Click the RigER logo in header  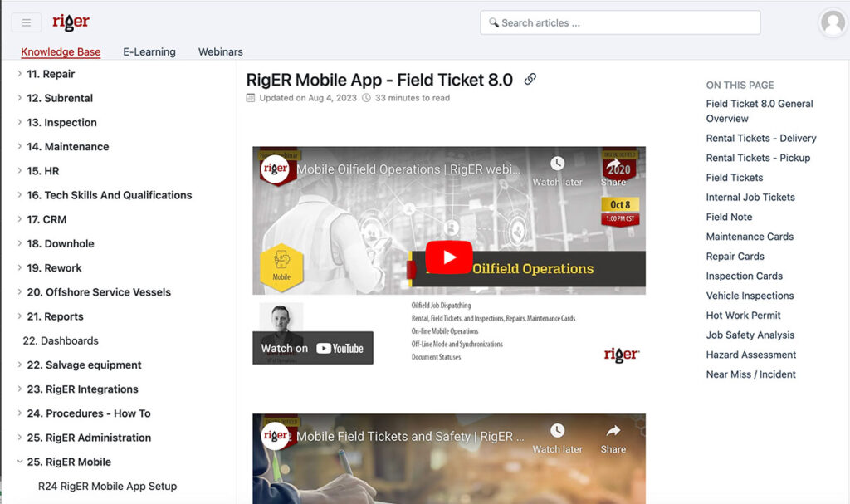pos(71,22)
